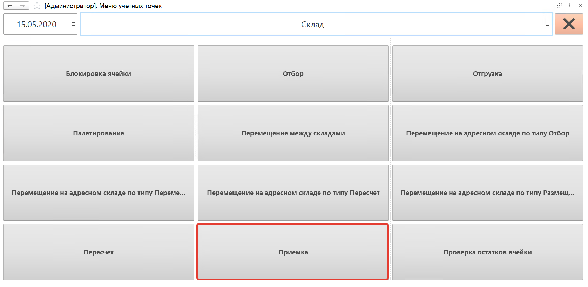The height and width of the screenshot is (287, 588).
Task: Open the highlighted Приемка tile
Action: [293, 252]
